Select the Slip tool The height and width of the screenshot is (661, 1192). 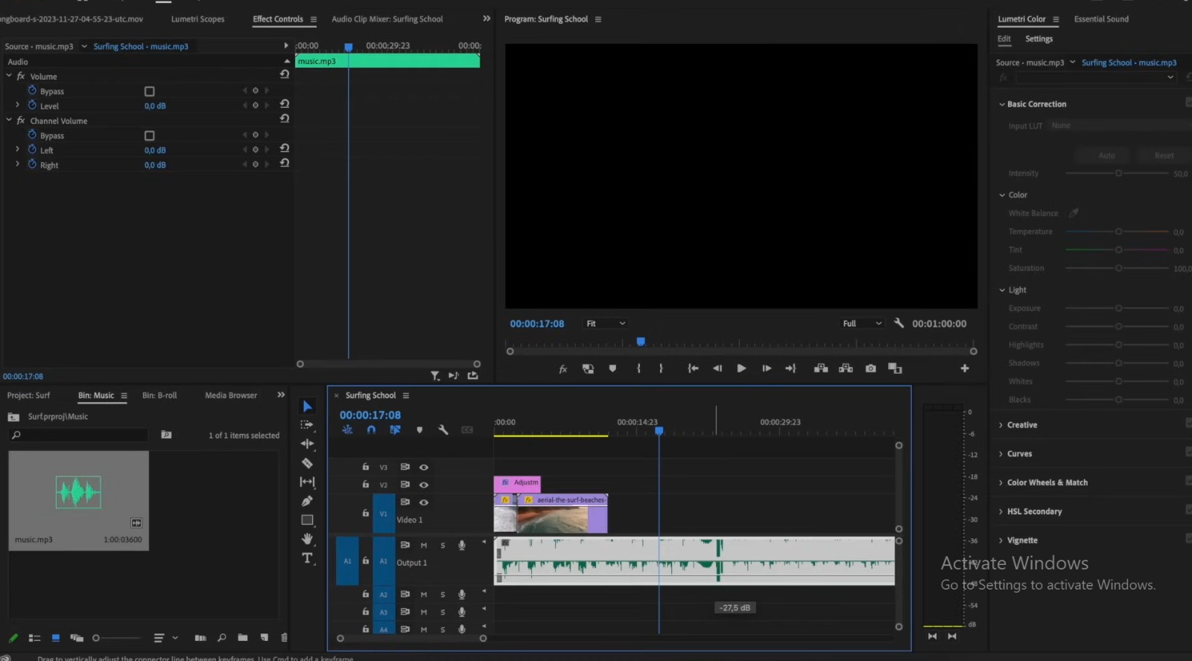tap(307, 482)
